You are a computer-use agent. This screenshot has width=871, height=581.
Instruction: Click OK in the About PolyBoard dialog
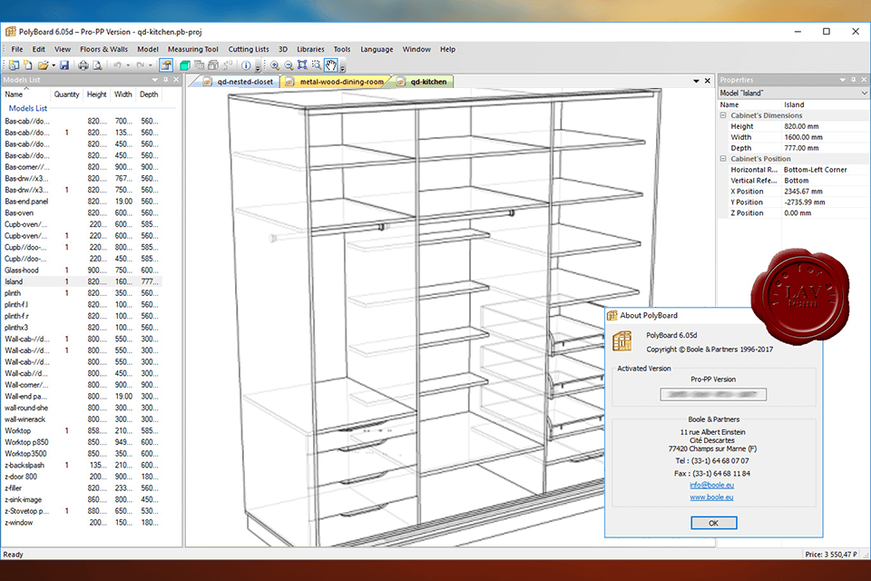point(713,523)
